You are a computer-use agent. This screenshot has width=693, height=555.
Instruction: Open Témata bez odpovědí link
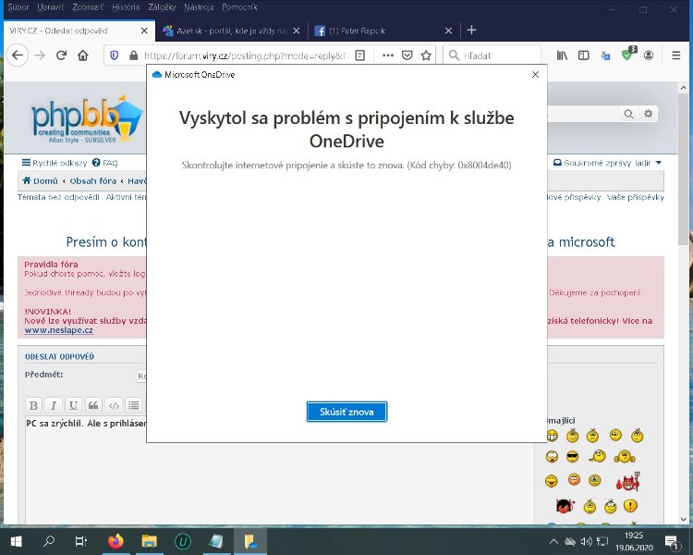click(58, 197)
